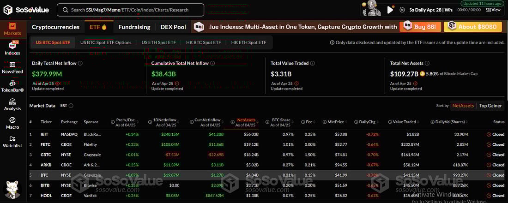The width and height of the screenshot is (508, 203).
Task: Click the About $SOSO button
Action: pos(472,27)
